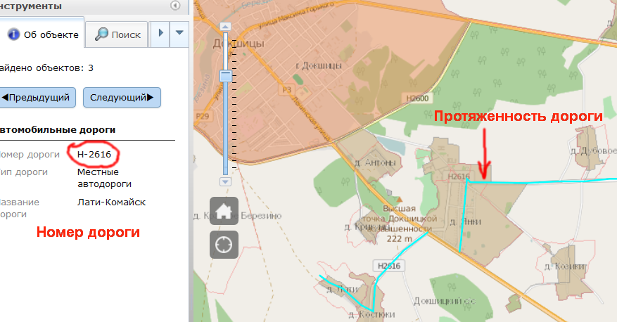Click the 'д. Козики' village label
Image resolution: width=617 pixels, height=322 pixels.
566,266
